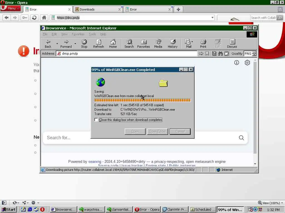Click the binoculars find icon
This screenshot has height=213, width=285.
pyautogui.click(x=220, y=54)
